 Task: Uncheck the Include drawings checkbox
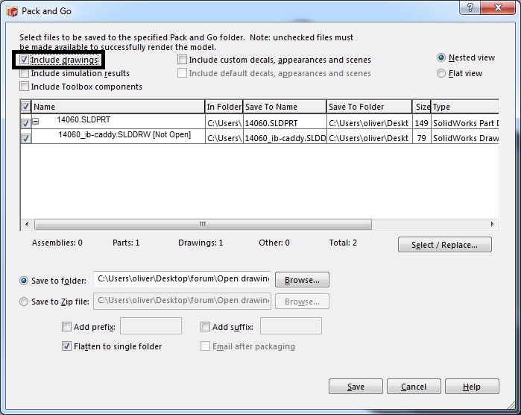[x=25, y=60]
